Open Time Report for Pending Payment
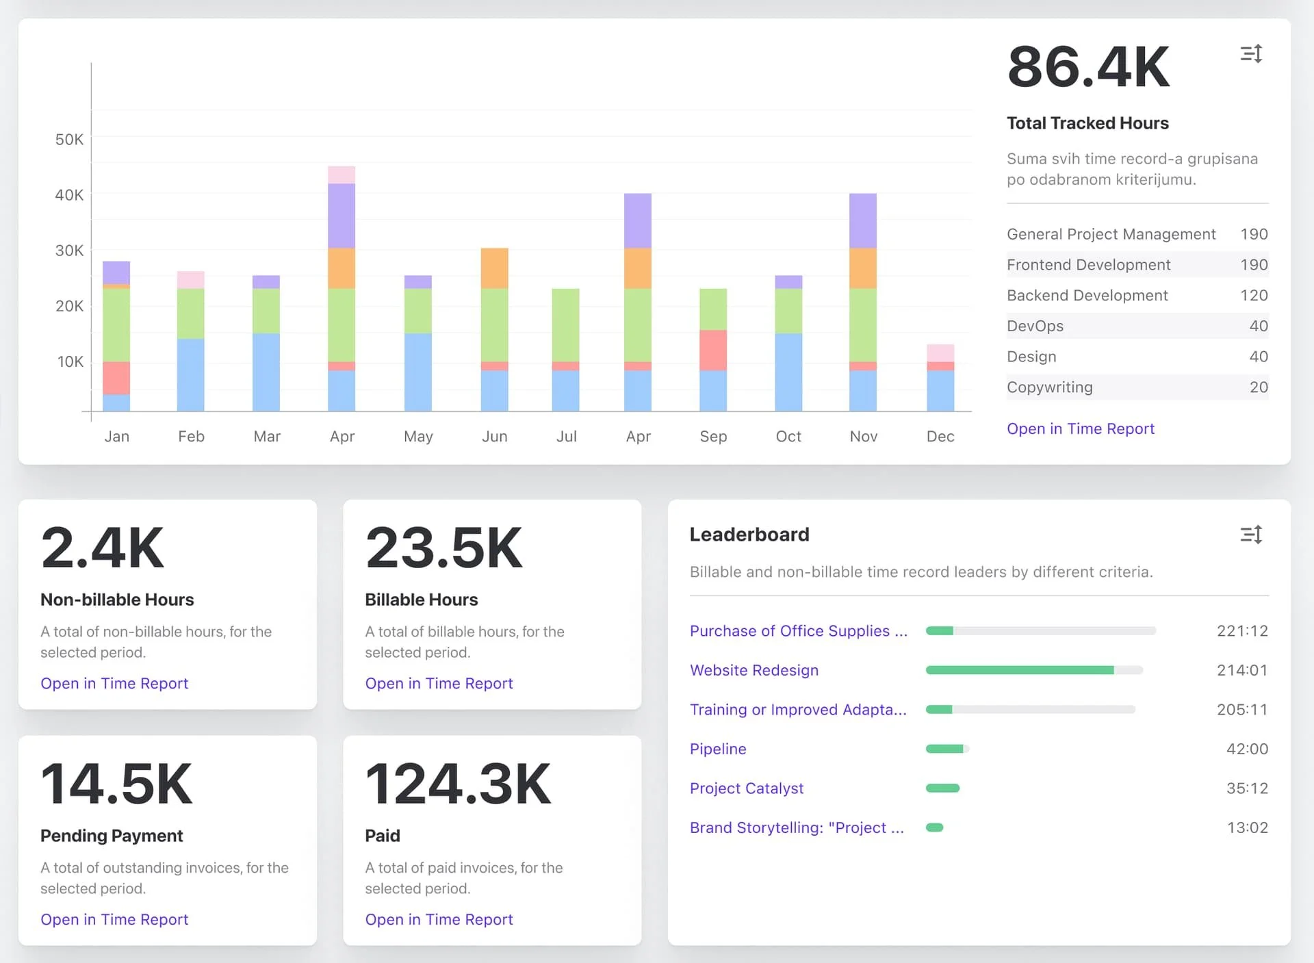 coord(114,920)
